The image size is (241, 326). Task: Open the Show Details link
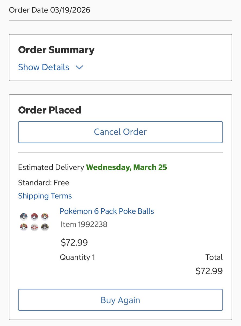click(44, 67)
